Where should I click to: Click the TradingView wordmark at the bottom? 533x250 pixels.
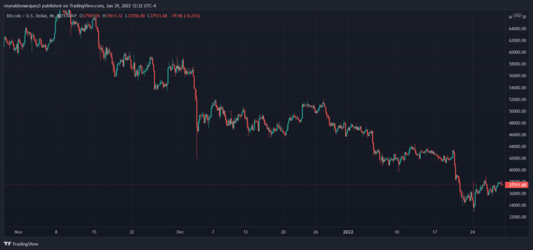click(26, 243)
